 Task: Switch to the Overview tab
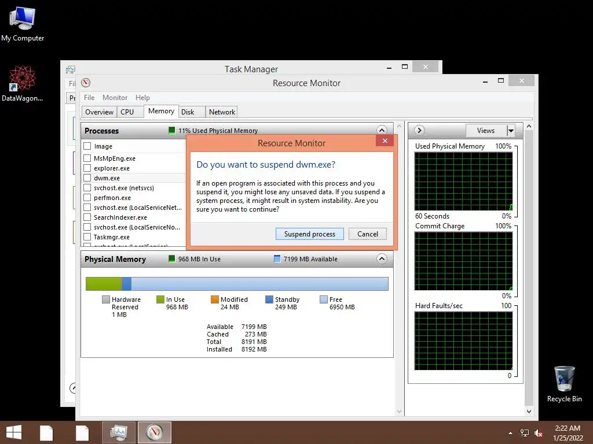[99, 112]
